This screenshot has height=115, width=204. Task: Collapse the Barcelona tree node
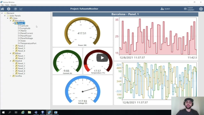[11, 21]
